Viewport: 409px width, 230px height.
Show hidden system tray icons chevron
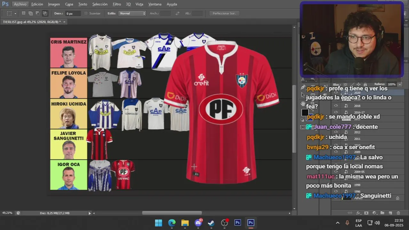[x=338, y=223]
